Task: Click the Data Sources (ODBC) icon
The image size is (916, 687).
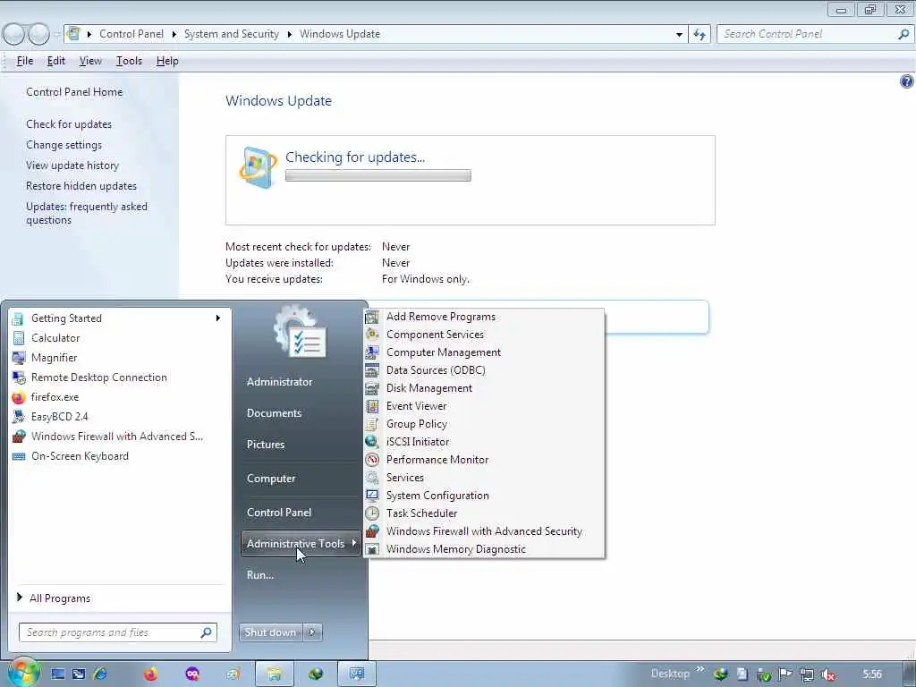Action: (371, 370)
